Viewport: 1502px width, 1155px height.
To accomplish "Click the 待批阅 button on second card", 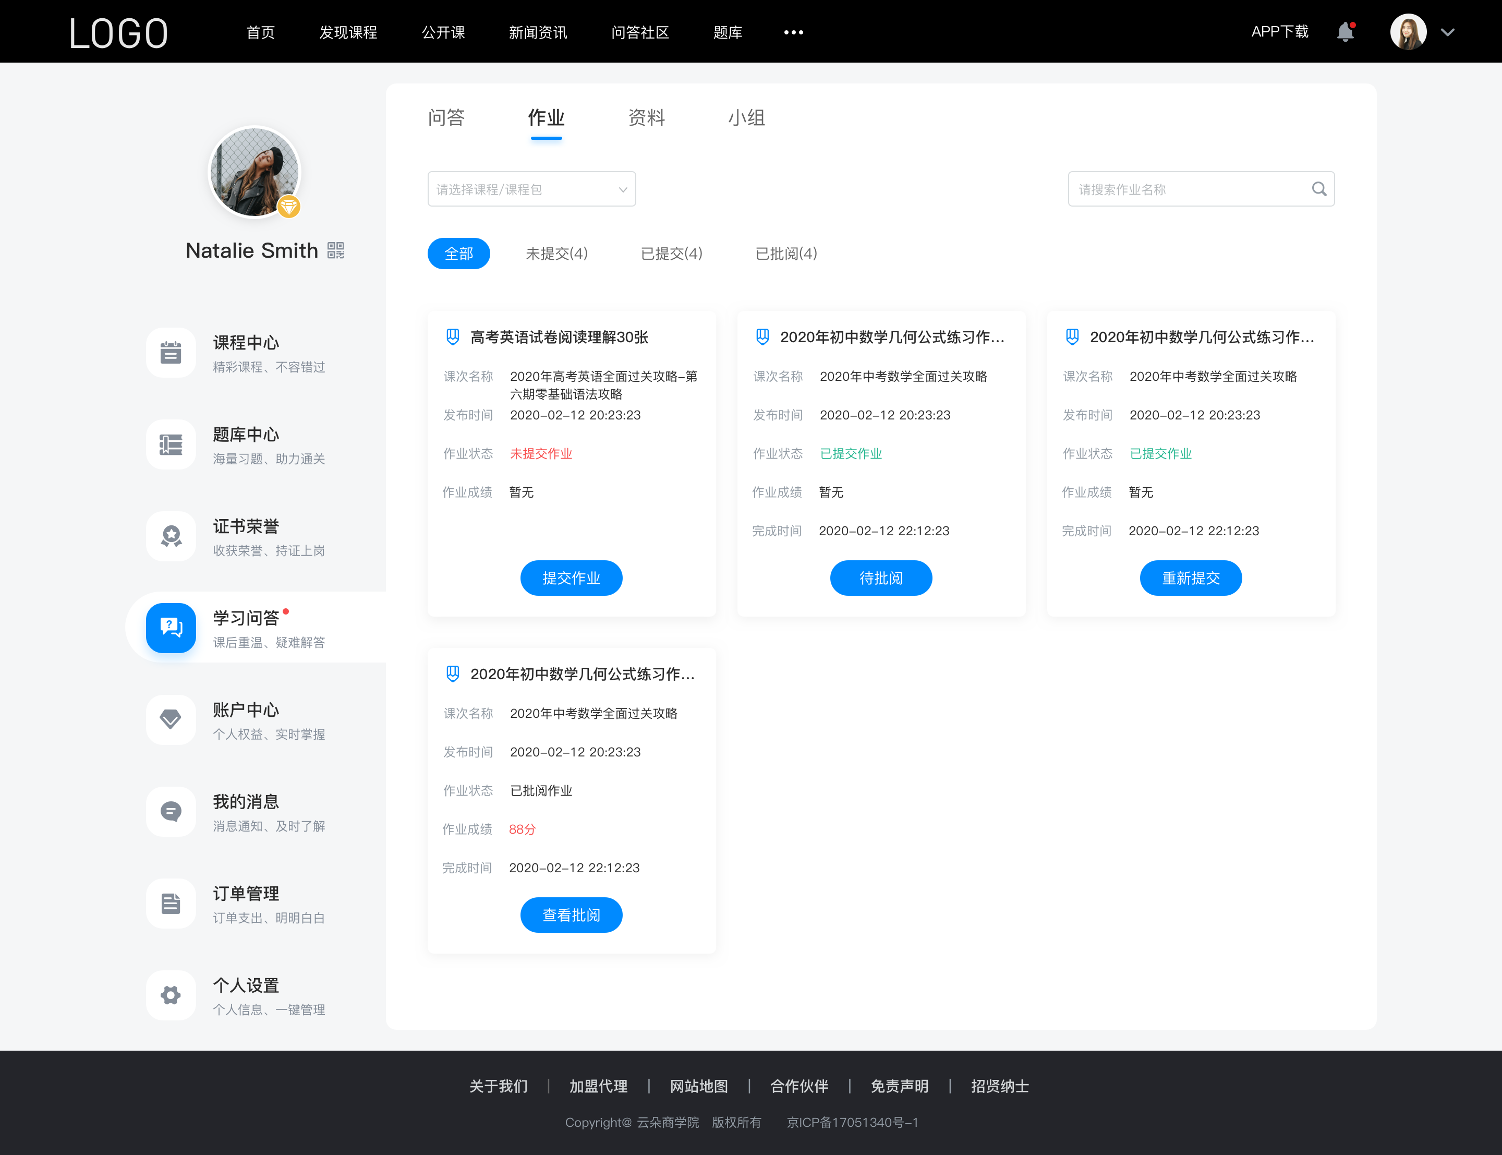I will [881, 579].
